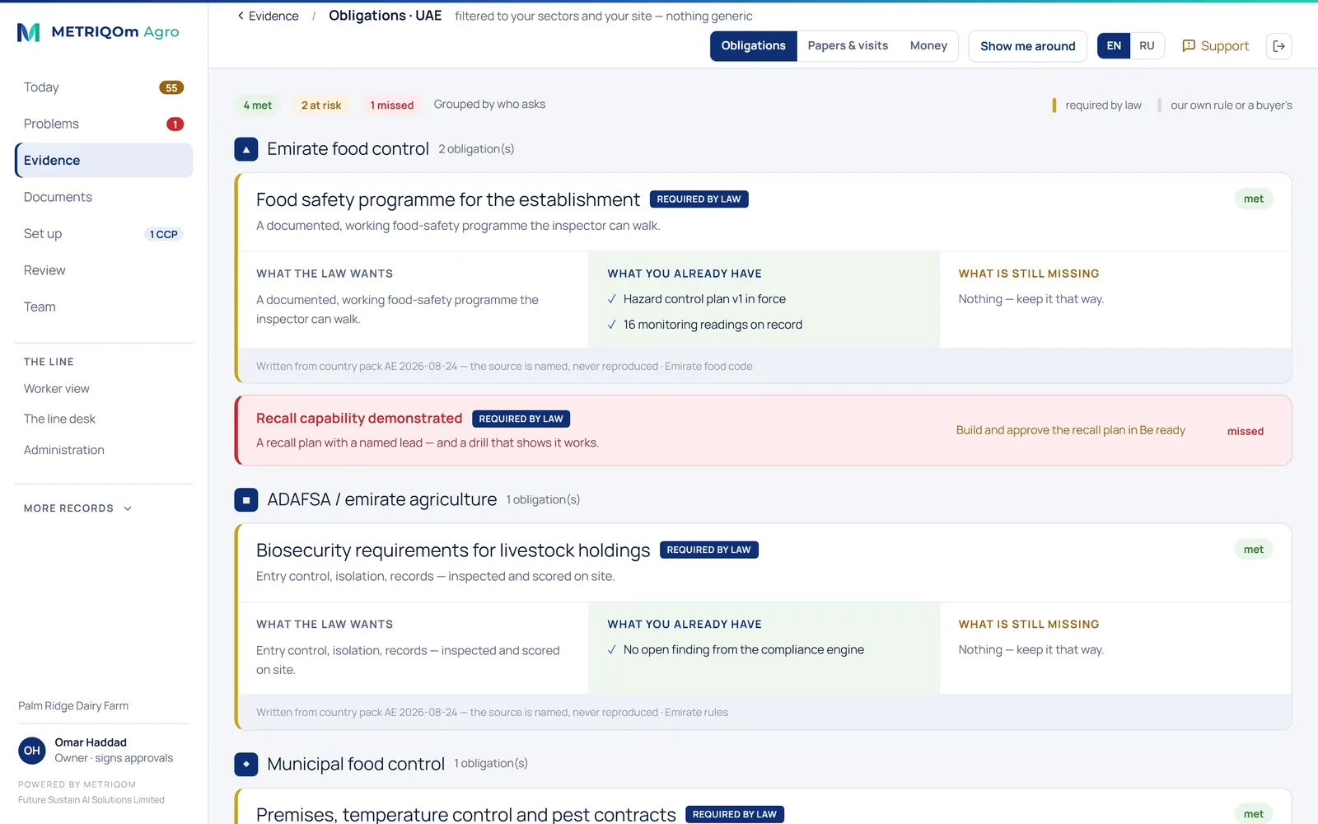The height and width of the screenshot is (824, 1318).
Task: Click the missed status on Recall card
Action: pyautogui.click(x=1245, y=431)
